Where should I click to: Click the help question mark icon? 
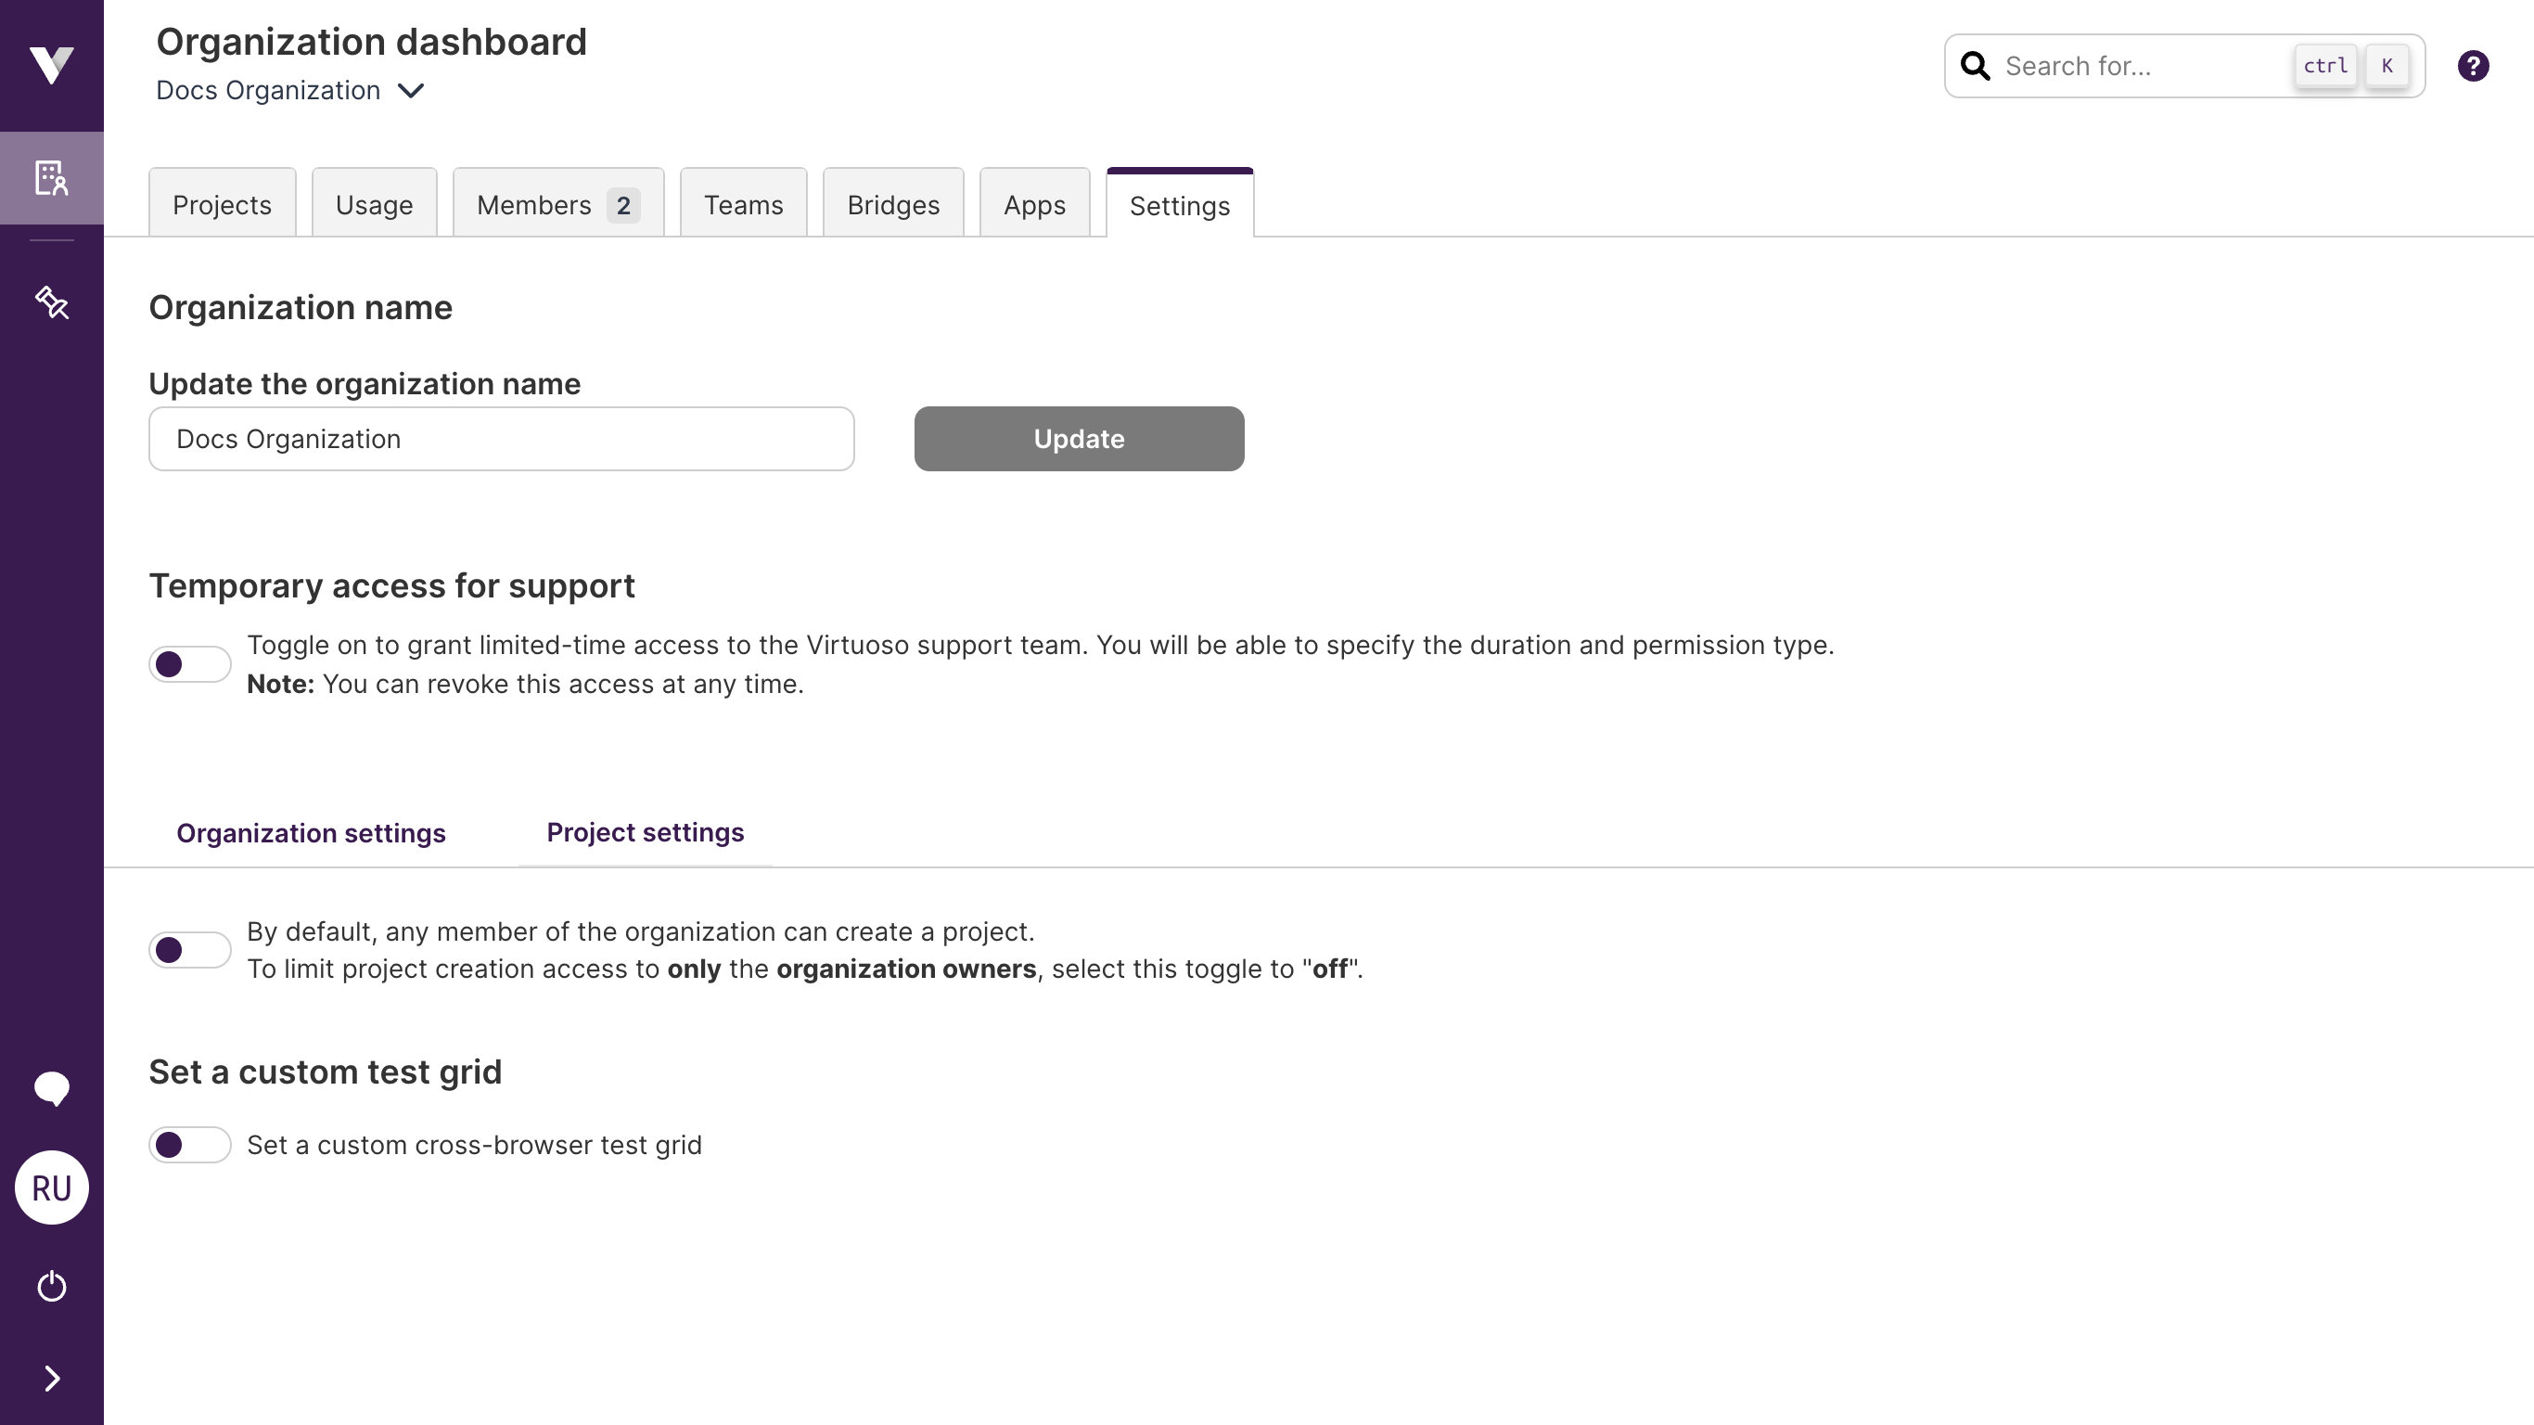(2475, 66)
